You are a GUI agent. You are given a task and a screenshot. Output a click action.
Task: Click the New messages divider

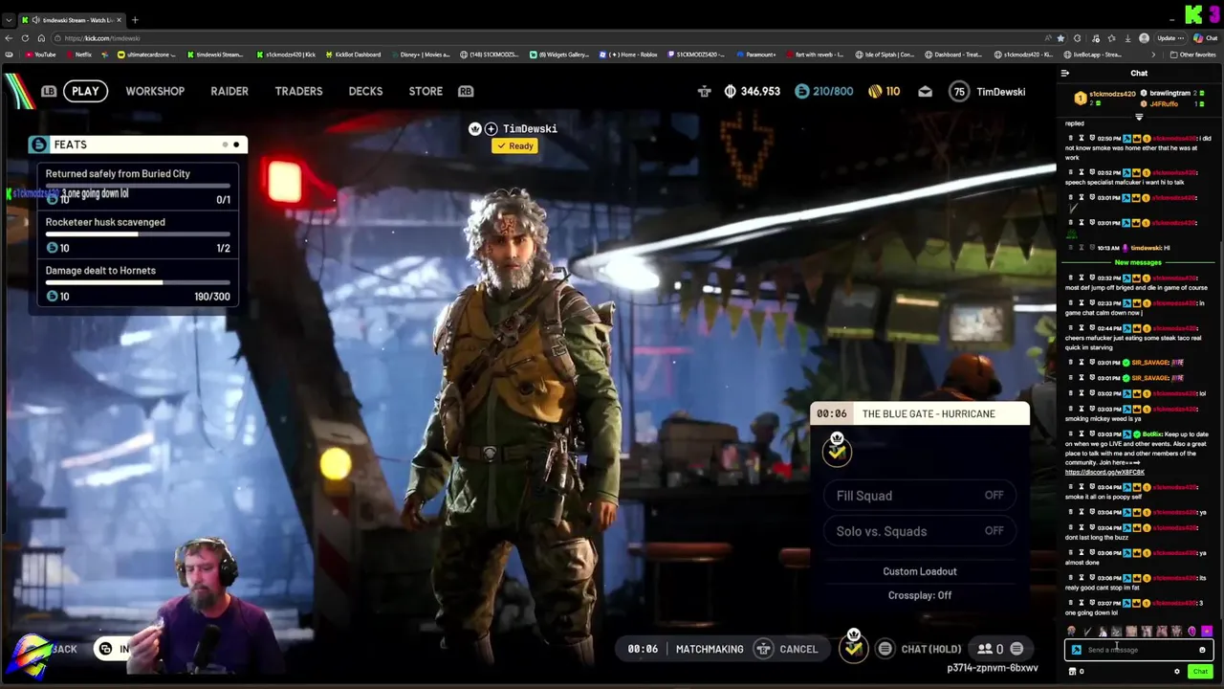click(x=1138, y=262)
